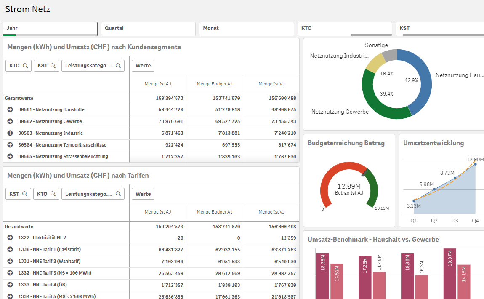Click Q2 data point labeled 5.98M
This screenshot has height=299, width=484.
[x=434, y=190]
